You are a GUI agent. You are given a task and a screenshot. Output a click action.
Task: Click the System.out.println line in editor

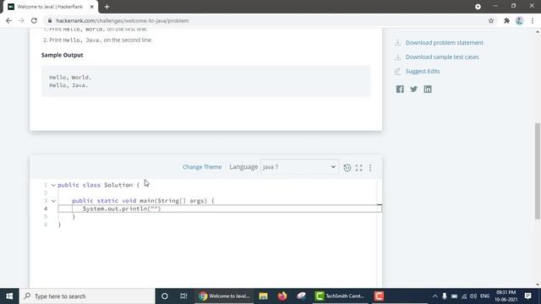click(220, 209)
